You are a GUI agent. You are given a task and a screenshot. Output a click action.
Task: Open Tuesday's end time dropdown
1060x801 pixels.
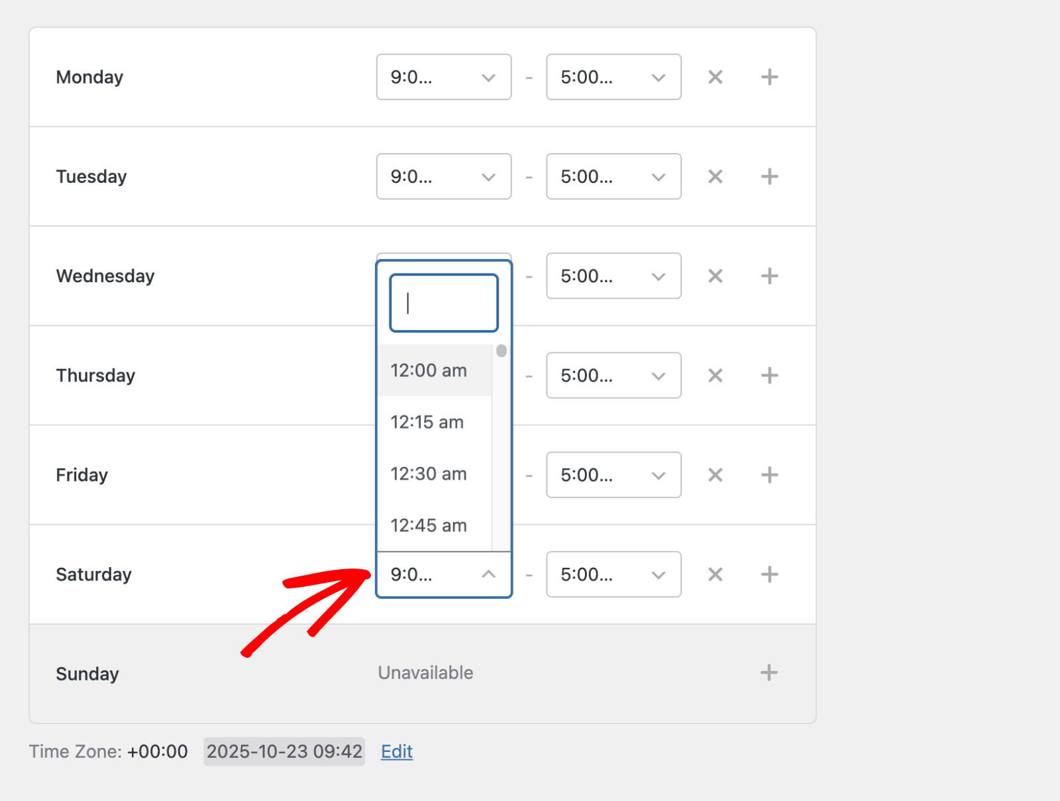[x=613, y=177]
